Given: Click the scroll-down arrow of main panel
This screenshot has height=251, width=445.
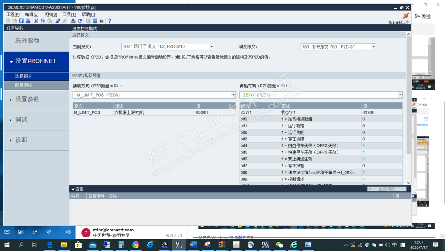Looking at the screenshot, I should [x=408, y=183].
